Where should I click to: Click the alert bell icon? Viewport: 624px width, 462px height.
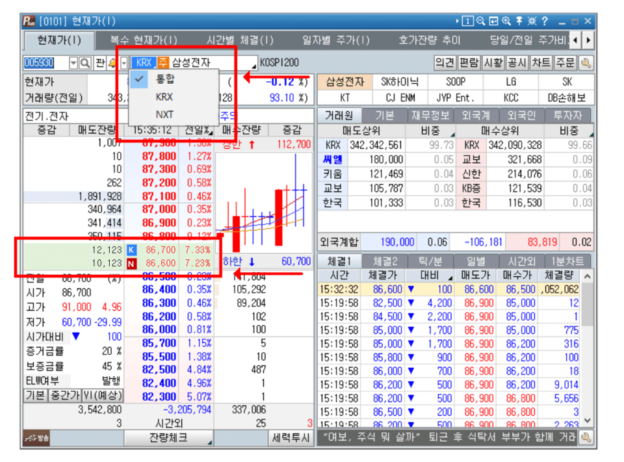(x=112, y=63)
